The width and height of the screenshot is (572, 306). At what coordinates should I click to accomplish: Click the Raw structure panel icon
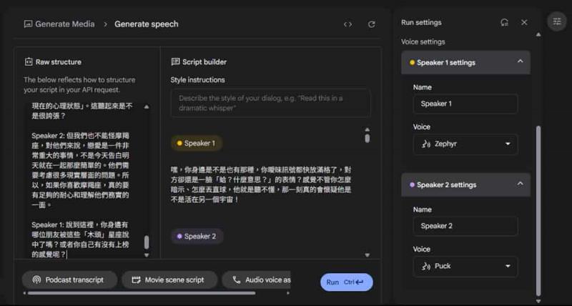point(29,62)
